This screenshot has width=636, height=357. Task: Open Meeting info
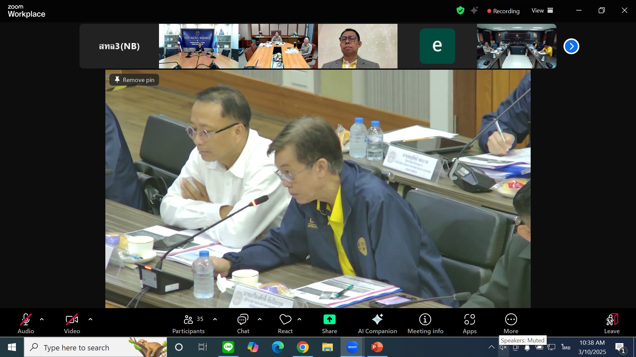pyautogui.click(x=425, y=323)
